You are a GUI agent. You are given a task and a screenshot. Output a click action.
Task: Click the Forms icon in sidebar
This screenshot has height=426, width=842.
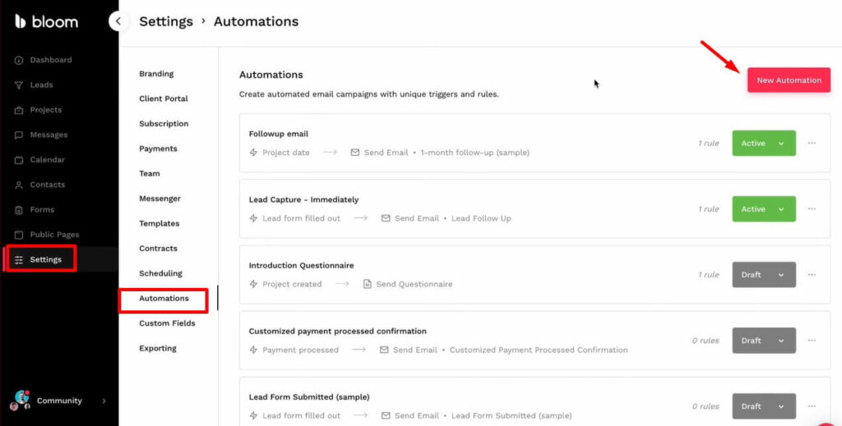point(19,210)
